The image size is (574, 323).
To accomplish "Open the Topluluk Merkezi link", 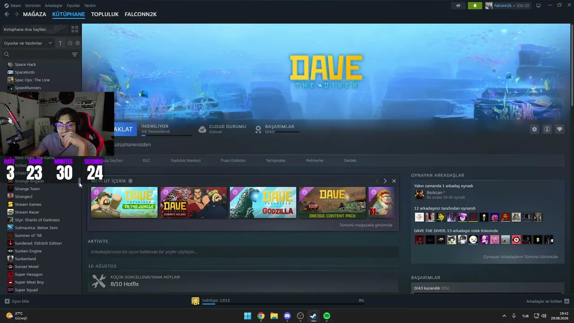I will [x=185, y=160].
